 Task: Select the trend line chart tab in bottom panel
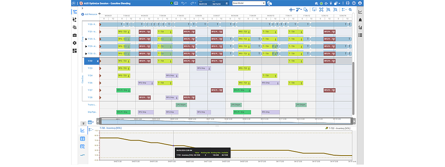click(83, 130)
